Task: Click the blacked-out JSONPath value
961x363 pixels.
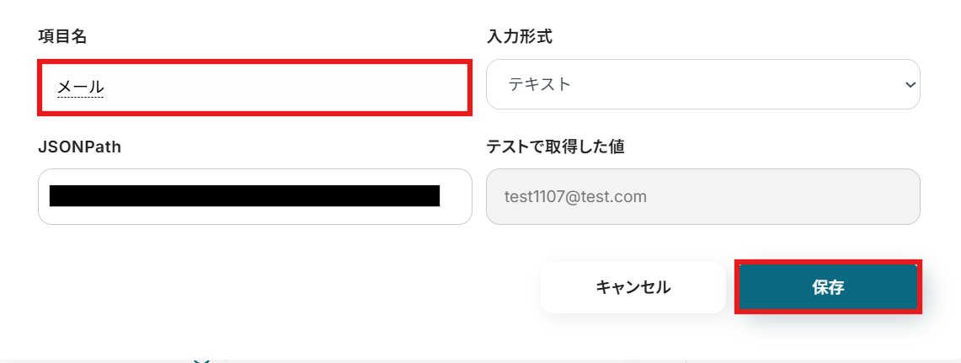Action: [x=244, y=196]
